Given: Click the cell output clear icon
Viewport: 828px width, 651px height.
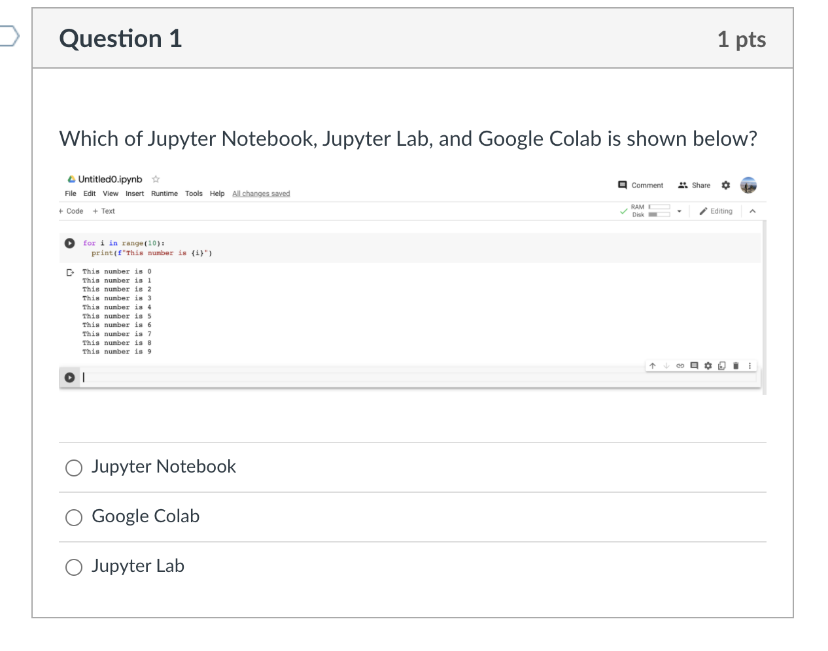Looking at the screenshot, I should (x=70, y=273).
